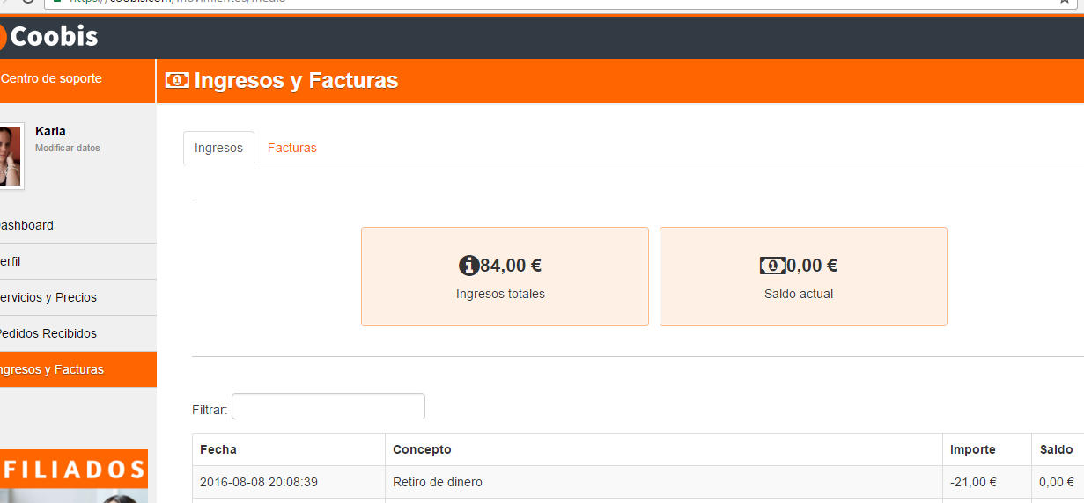
Task: Open Servicios y Precios section
Action: pos(48,297)
